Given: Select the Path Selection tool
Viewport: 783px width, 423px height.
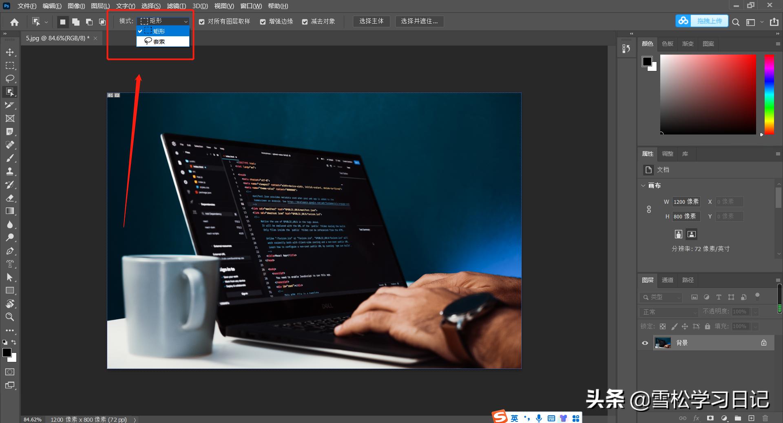Looking at the screenshot, I should (x=10, y=277).
